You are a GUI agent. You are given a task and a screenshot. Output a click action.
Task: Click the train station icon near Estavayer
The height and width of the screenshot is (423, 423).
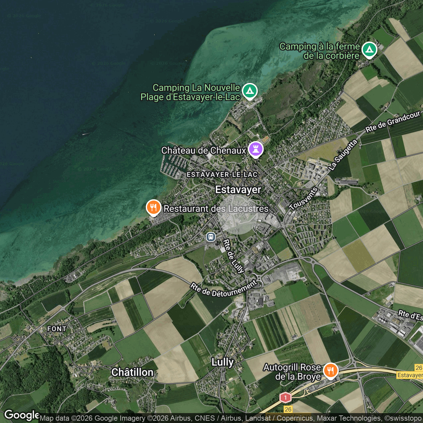[x=211, y=237]
